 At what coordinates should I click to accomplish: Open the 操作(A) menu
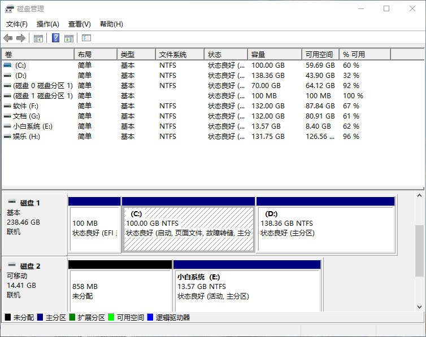(48, 24)
